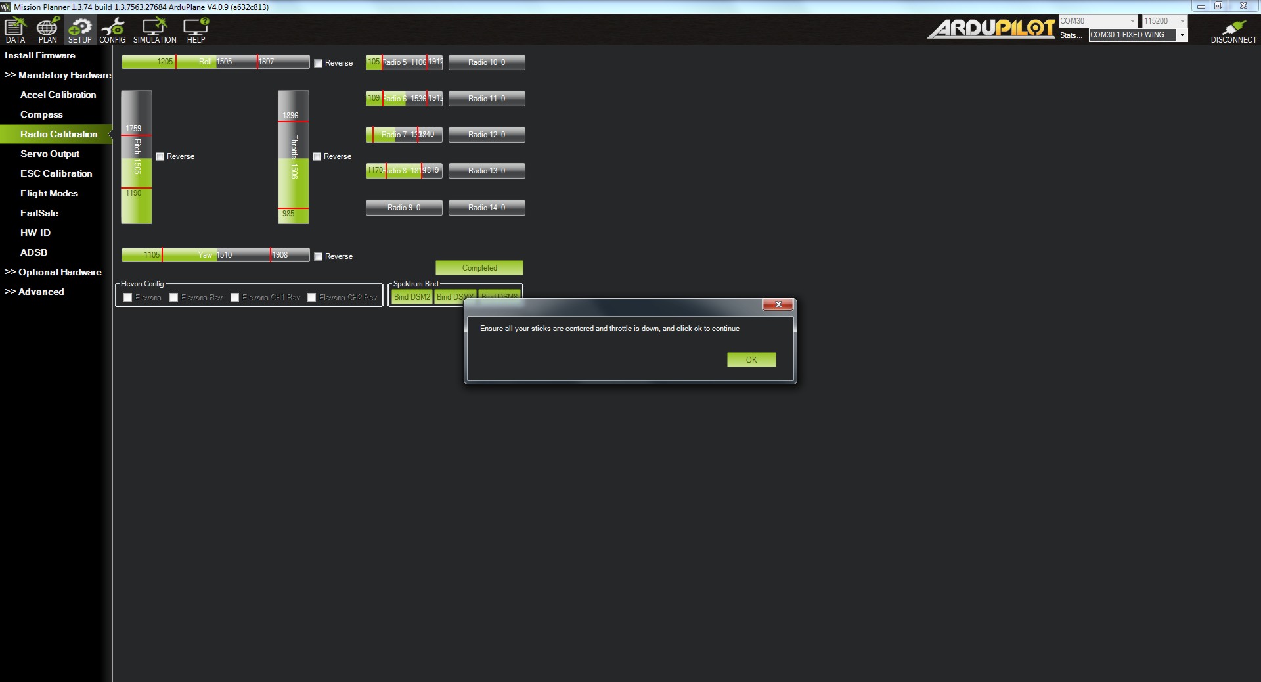Image resolution: width=1261 pixels, height=682 pixels.
Task: Open the DATA flight data view
Action: tap(15, 30)
